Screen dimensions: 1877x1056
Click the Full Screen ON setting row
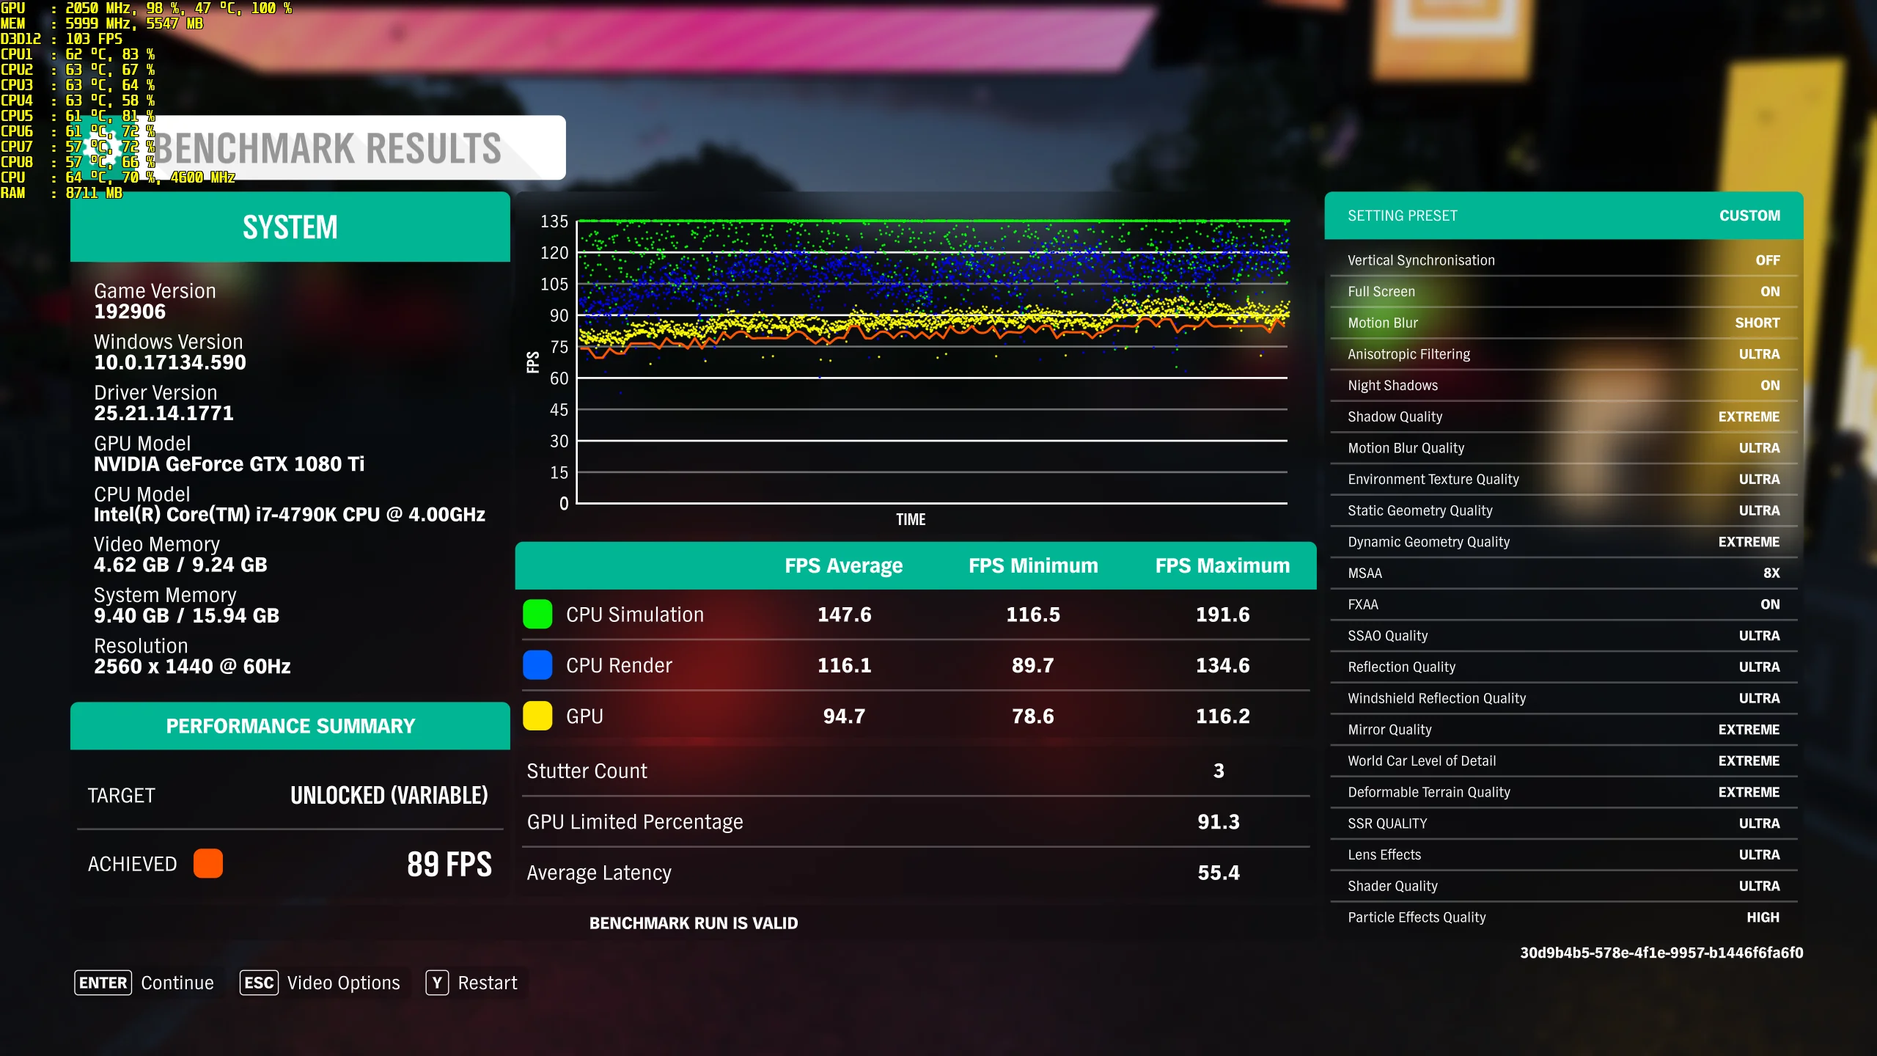coord(1564,292)
